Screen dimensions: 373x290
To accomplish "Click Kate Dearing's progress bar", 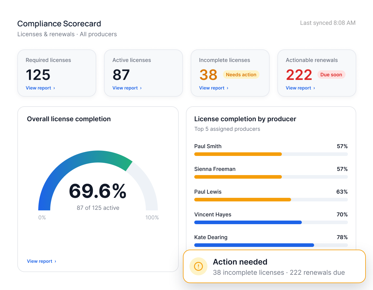I will (x=271, y=245).
